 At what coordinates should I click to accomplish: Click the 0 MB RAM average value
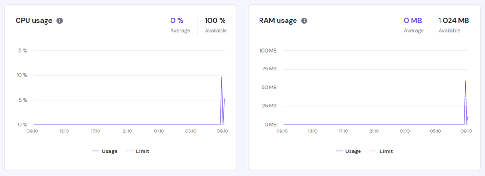click(413, 21)
